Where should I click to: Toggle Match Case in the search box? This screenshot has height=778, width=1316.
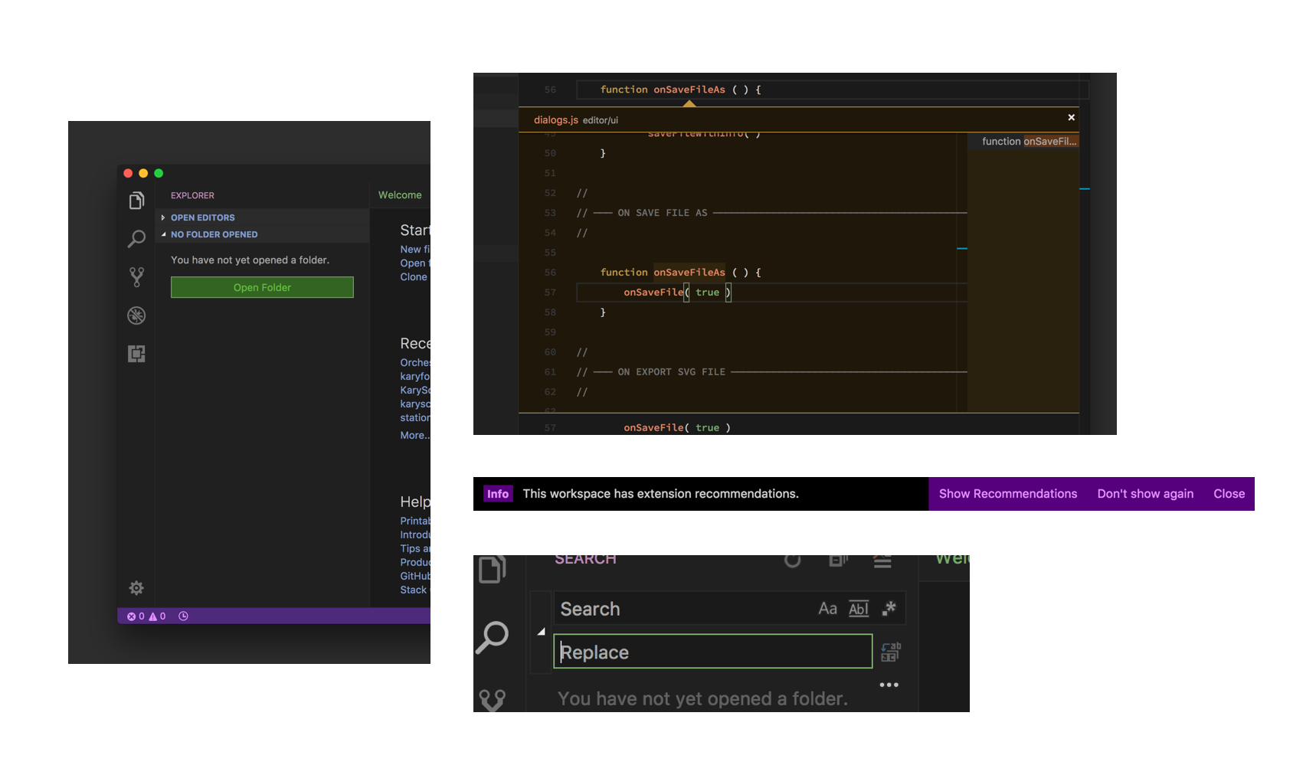coord(827,609)
